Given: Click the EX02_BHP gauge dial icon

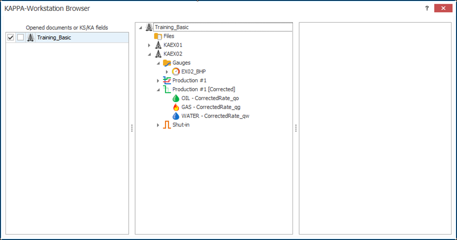Looking at the screenshot, I should (176, 71).
